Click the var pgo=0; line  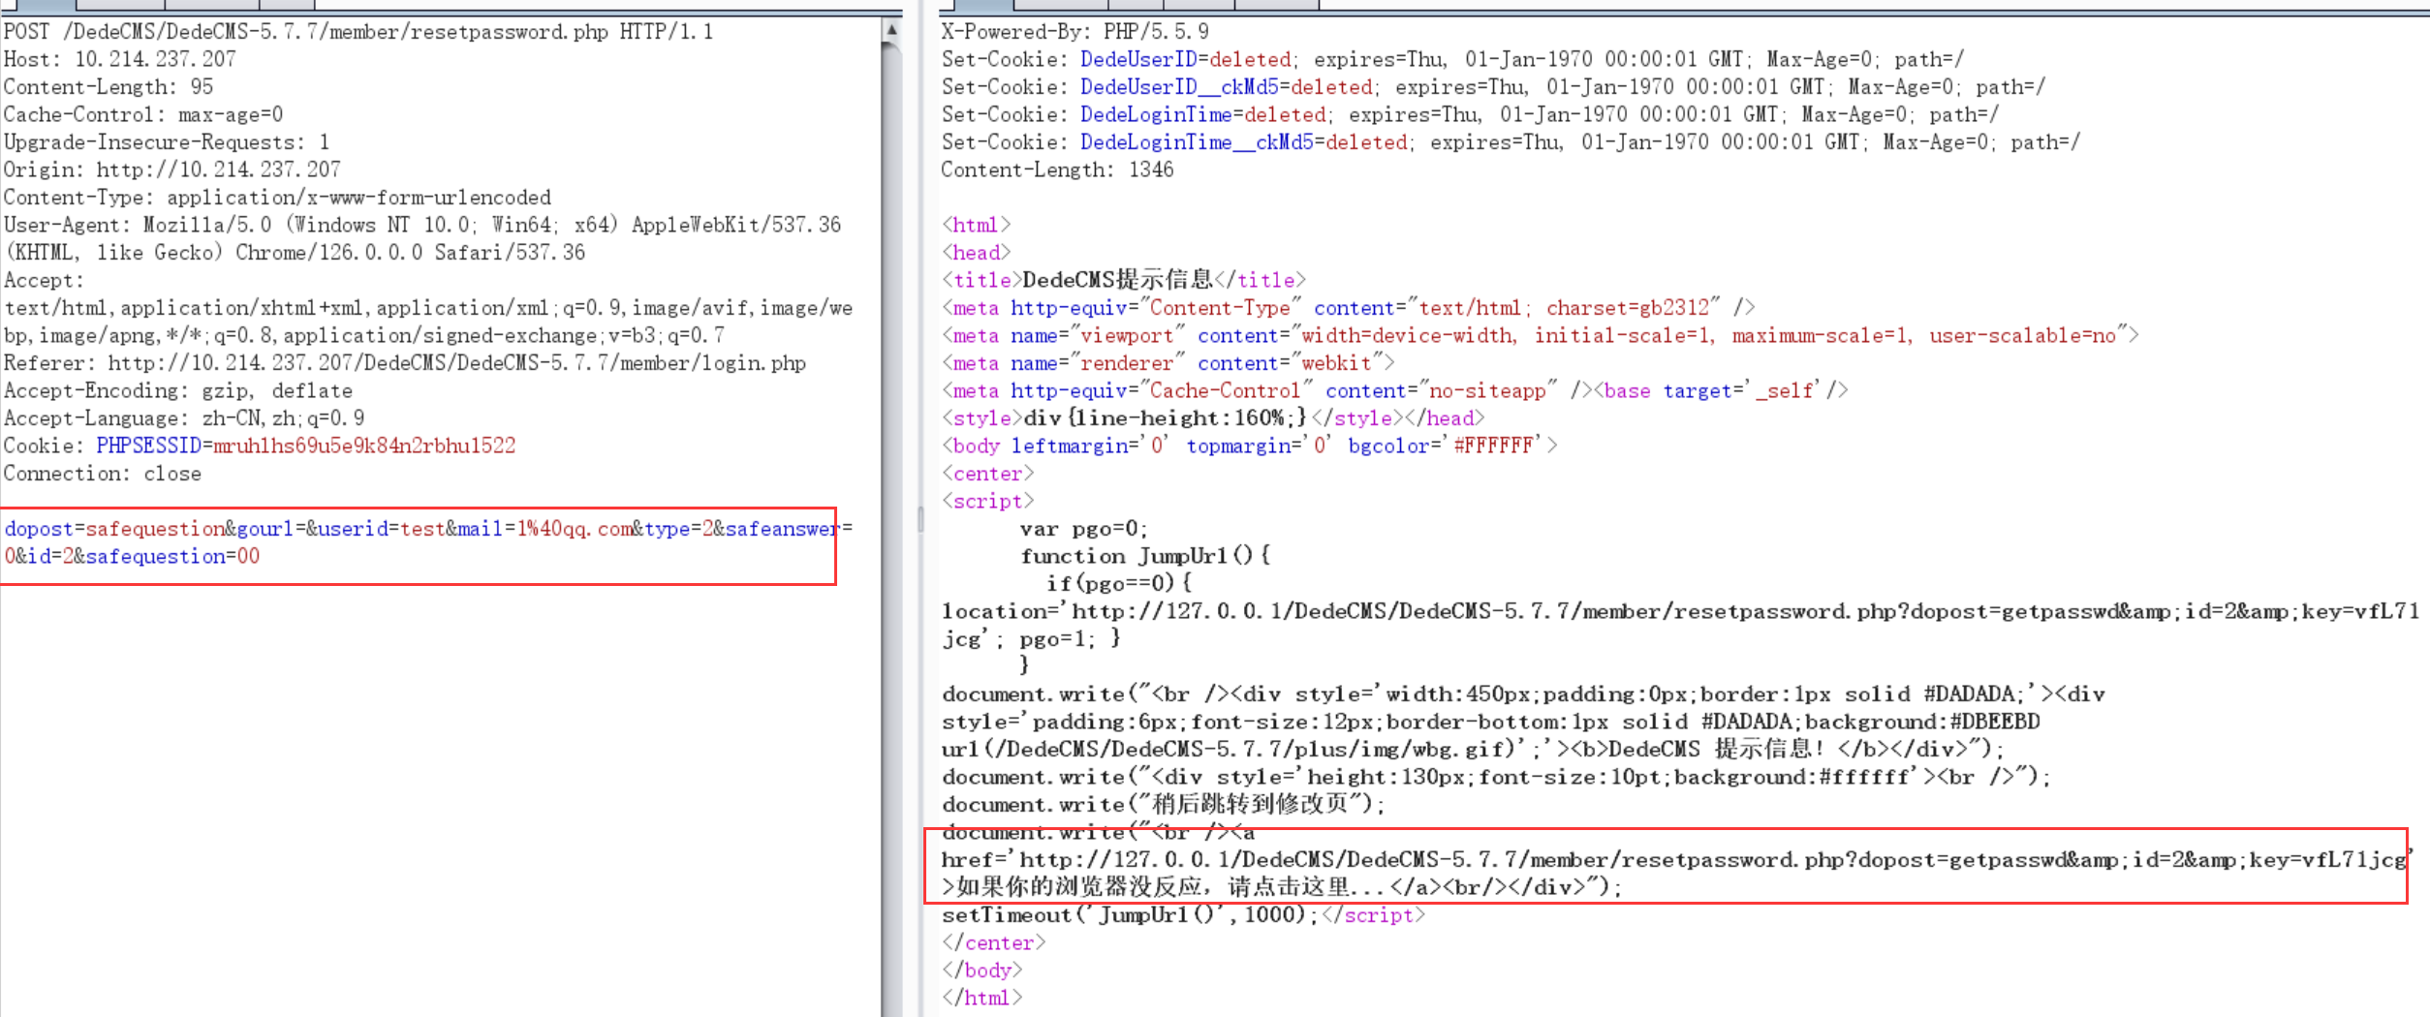click(1084, 529)
